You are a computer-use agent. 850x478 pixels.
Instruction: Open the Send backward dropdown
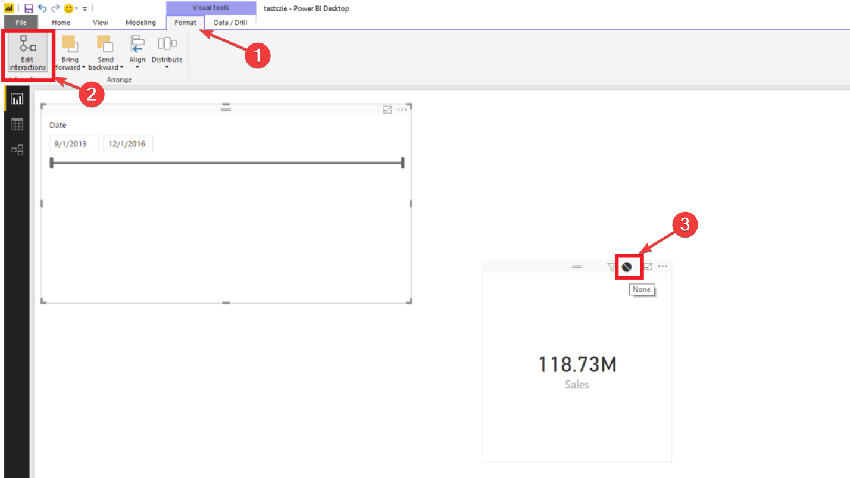click(105, 53)
